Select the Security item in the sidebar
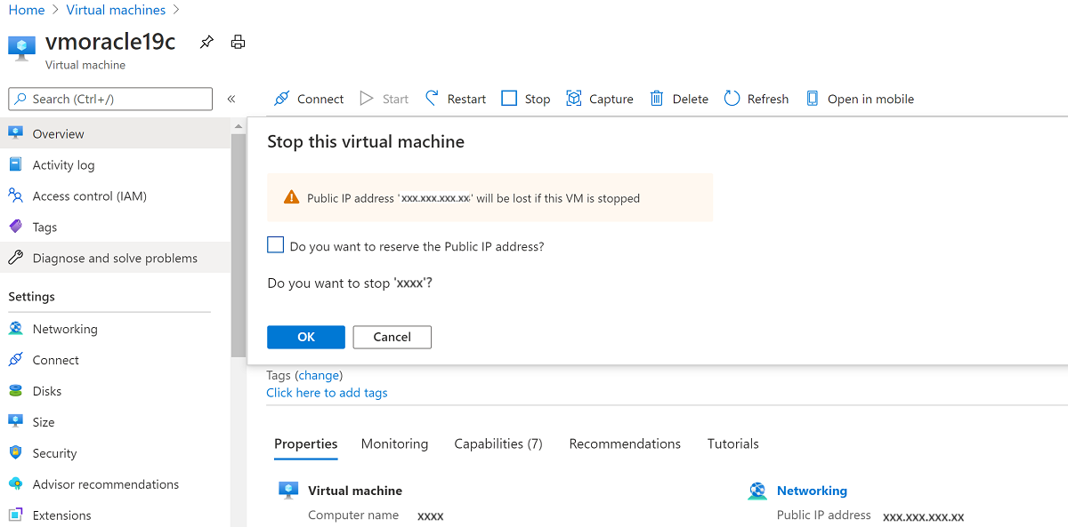1068x527 pixels. [54, 452]
